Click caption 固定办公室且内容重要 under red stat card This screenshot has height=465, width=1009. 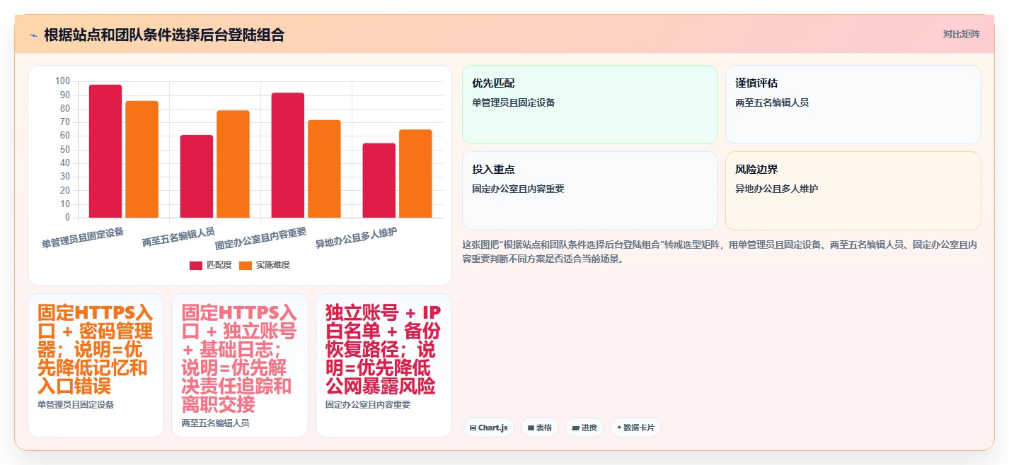pos(368,405)
